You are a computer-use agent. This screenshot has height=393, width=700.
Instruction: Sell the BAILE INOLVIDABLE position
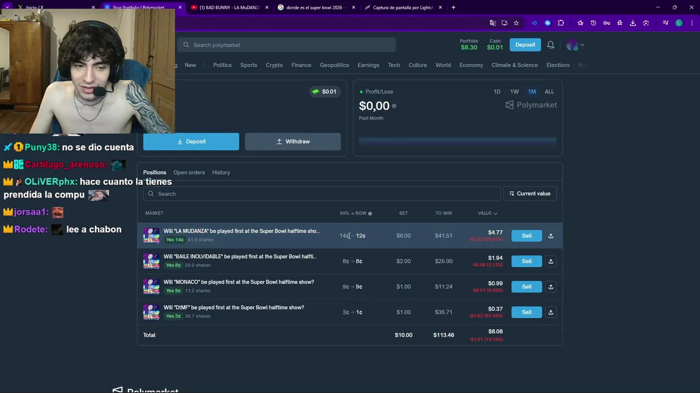coord(527,261)
